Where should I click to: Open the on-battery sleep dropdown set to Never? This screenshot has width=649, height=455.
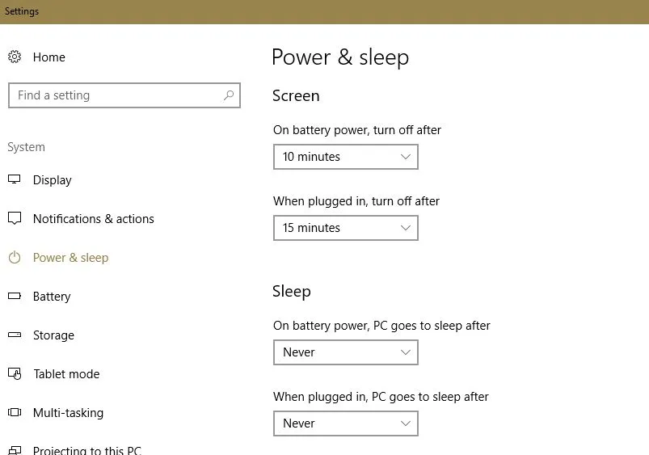click(x=345, y=352)
